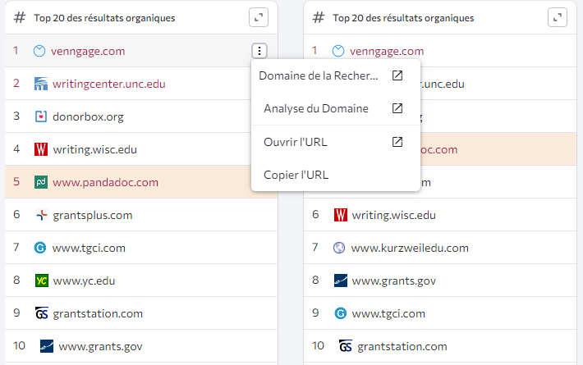Viewport: 583px width, 365px height.
Task: Open www.grants.gov link in right list
Action: click(394, 281)
